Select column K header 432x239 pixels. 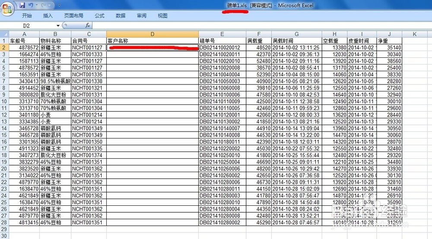click(414, 34)
